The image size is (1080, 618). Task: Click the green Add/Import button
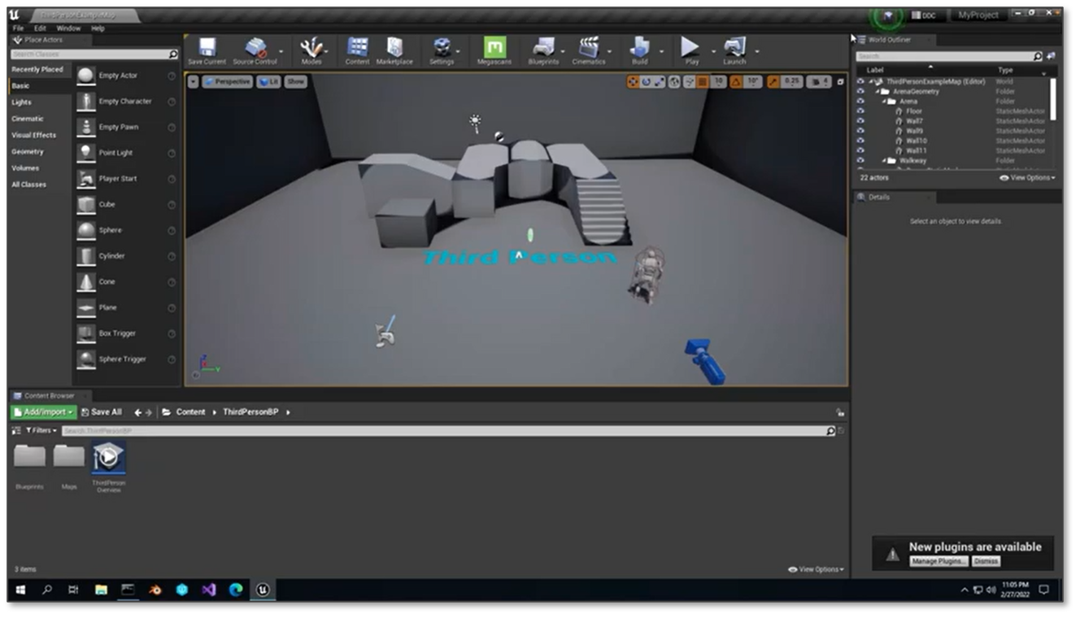(44, 412)
